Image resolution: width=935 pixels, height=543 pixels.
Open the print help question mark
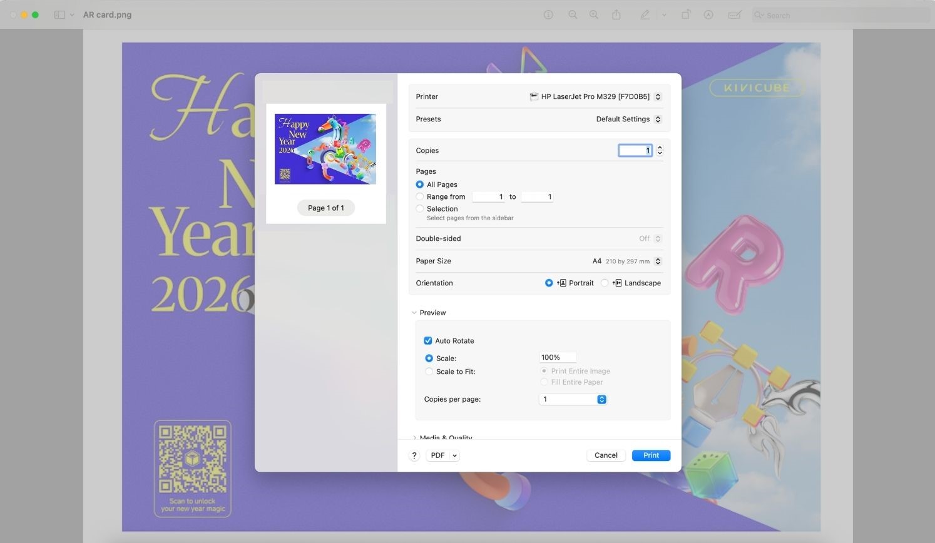pos(414,455)
